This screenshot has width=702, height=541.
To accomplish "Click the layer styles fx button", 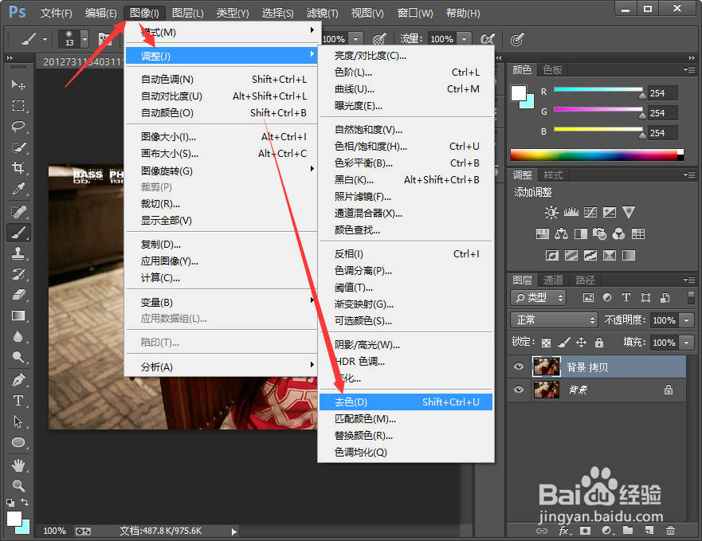I will pyautogui.click(x=564, y=529).
